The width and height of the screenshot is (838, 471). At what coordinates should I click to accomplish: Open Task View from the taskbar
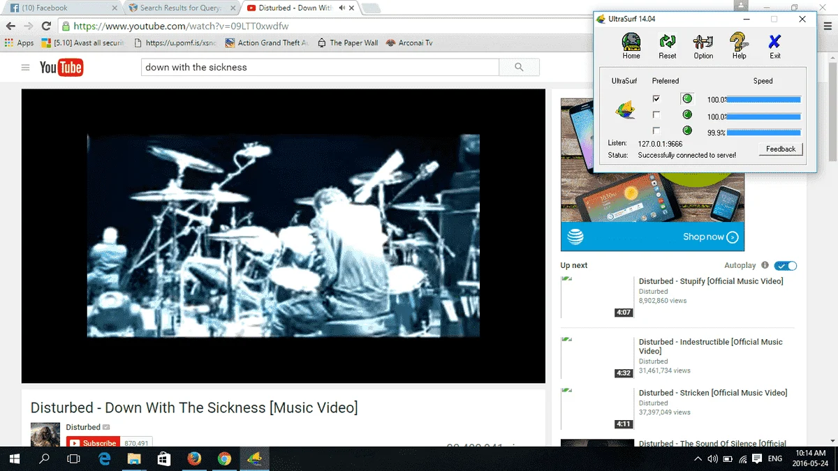click(73, 458)
